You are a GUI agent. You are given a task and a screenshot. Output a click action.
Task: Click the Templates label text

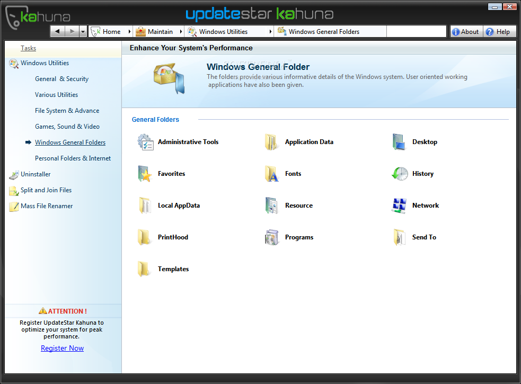[x=173, y=269]
